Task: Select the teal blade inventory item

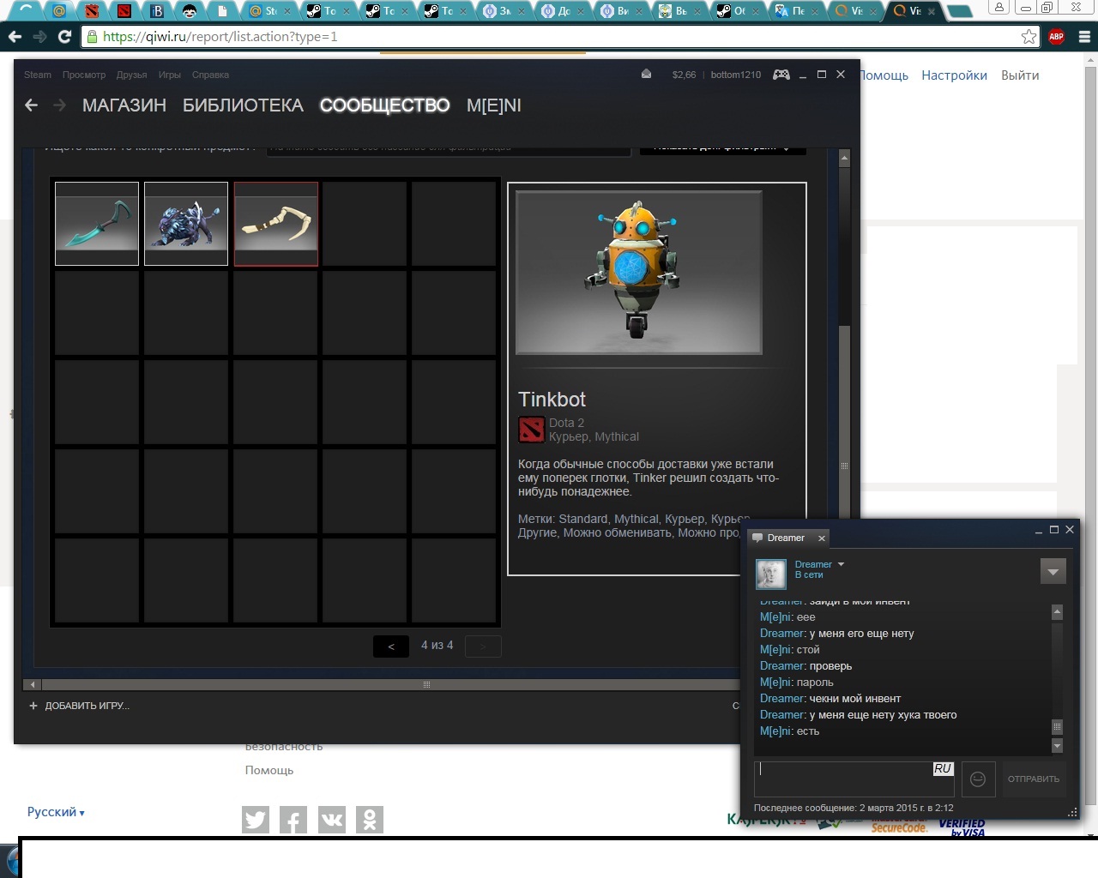Action: coord(97,224)
